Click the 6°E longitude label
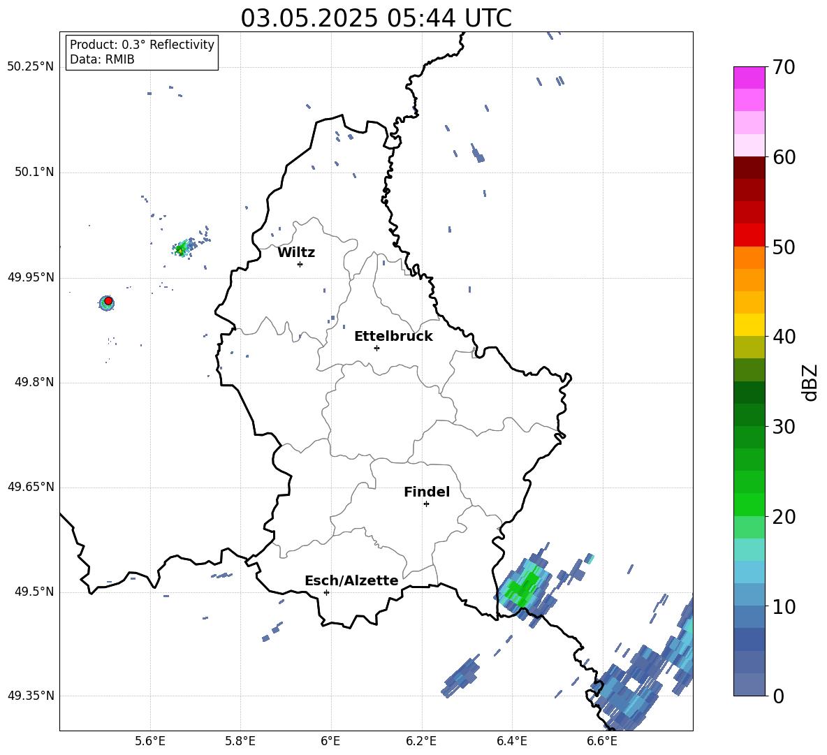827x755 pixels. pos(330,741)
